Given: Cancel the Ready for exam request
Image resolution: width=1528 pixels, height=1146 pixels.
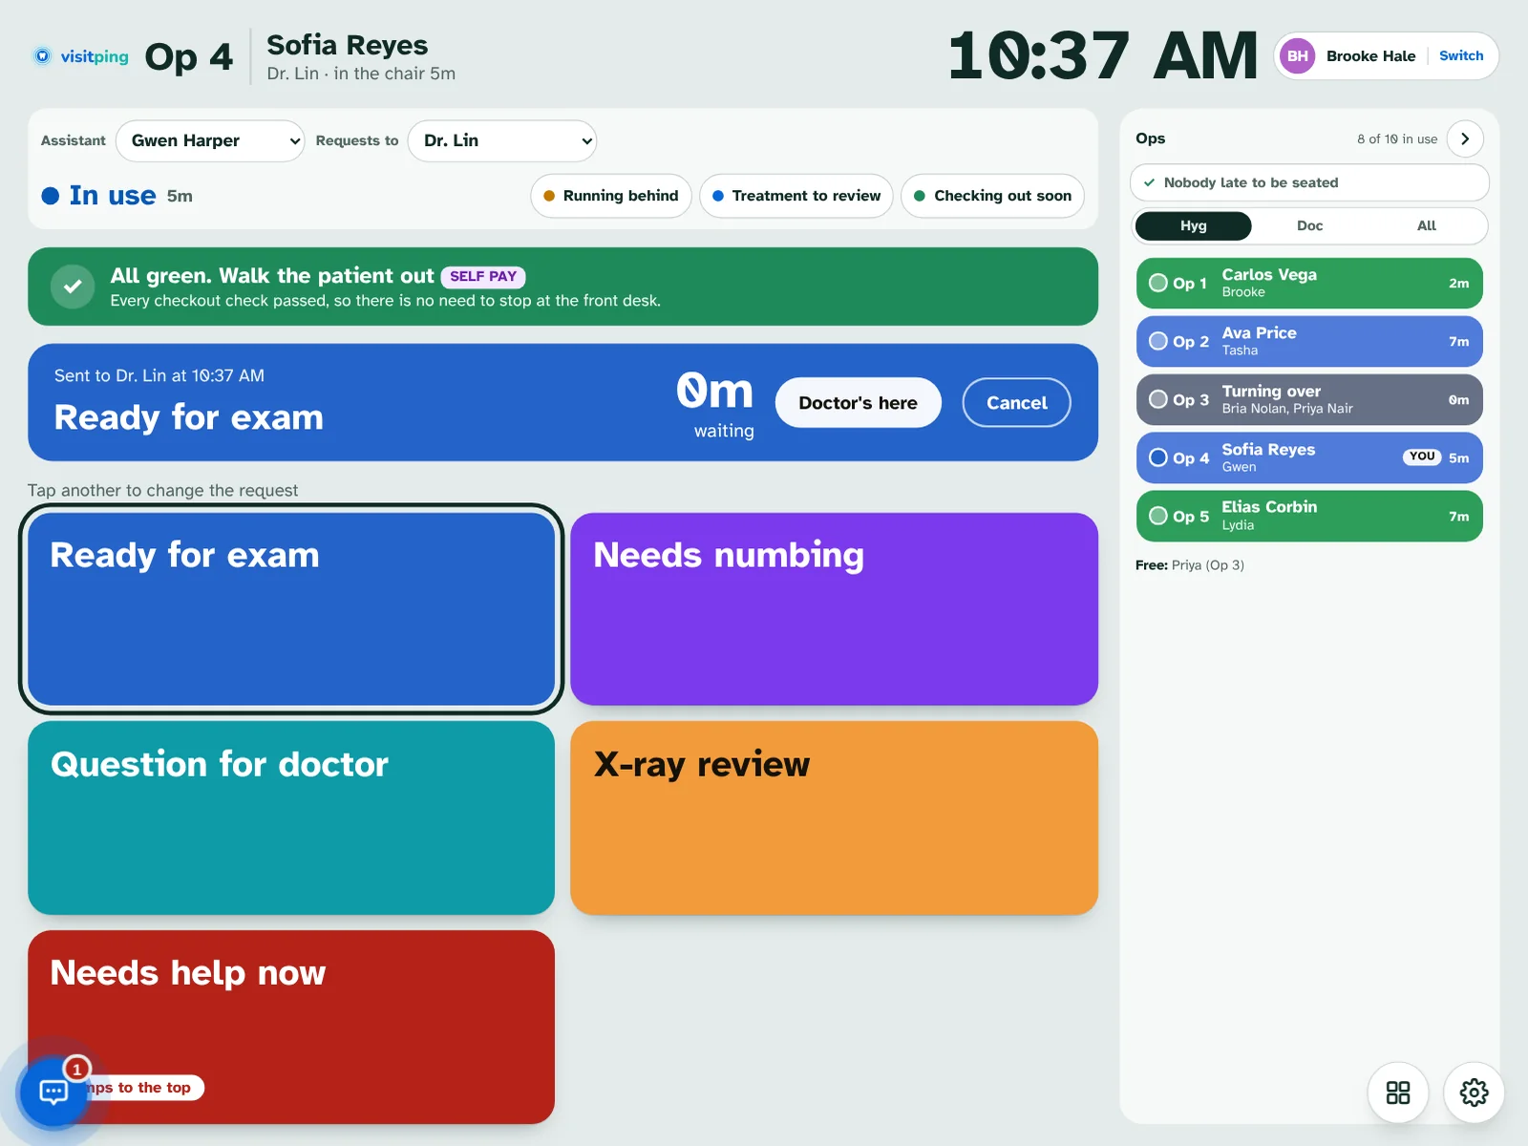Looking at the screenshot, I should [x=1016, y=403].
